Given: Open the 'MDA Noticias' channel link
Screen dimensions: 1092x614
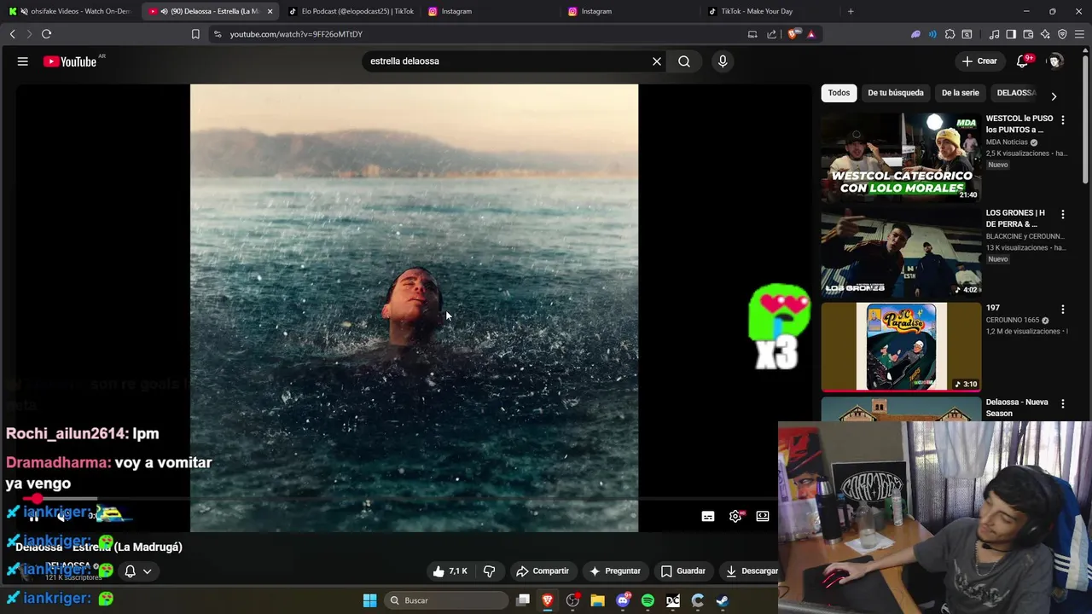Looking at the screenshot, I should (x=1007, y=142).
